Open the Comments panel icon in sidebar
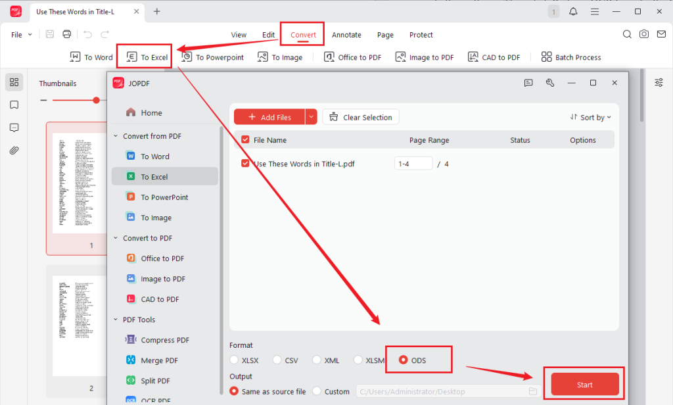673x405 pixels. click(14, 128)
